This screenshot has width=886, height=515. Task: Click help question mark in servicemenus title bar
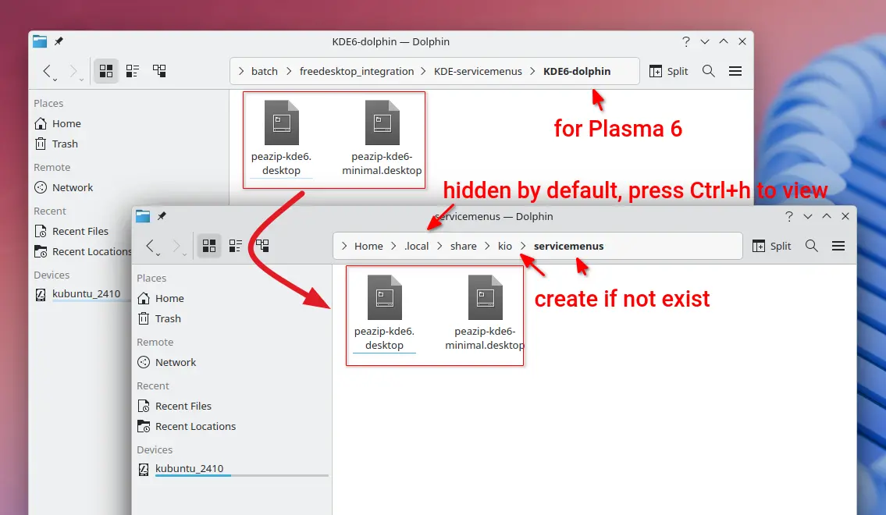point(789,216)
